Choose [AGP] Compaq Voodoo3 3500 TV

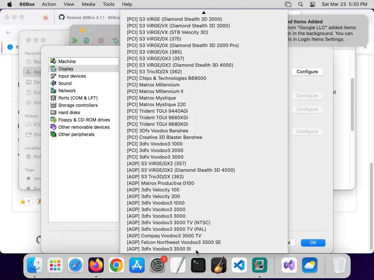point(204,236)
